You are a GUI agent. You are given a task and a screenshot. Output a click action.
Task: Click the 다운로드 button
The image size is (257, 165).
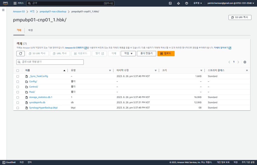point(81,54)
